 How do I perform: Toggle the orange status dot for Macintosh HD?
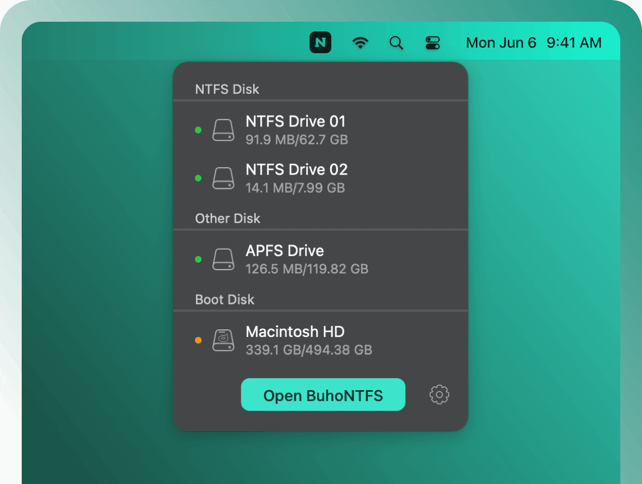click(198, 340)
